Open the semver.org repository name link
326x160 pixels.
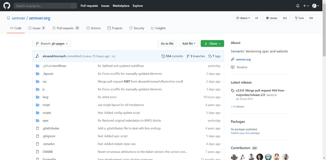(x=40, y=18)
